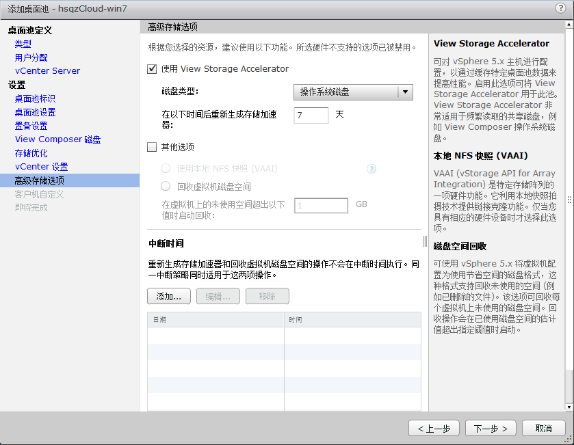Click the scrollbar down arrow on the right
The width and height of the screenshot is (574, 445).
coord(569,407)
